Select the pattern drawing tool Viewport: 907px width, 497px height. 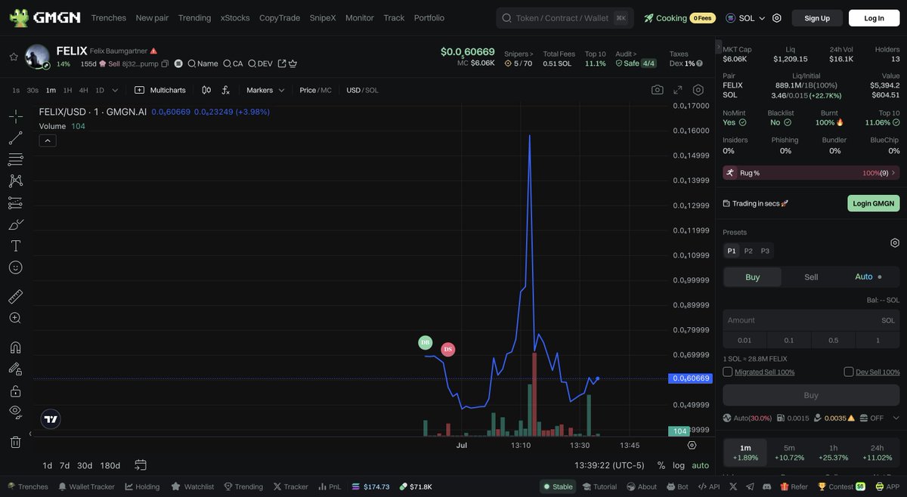[15, 181]
